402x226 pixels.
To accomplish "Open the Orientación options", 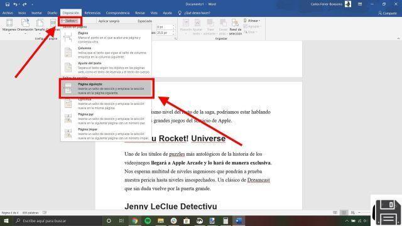I will click(25, 26).
